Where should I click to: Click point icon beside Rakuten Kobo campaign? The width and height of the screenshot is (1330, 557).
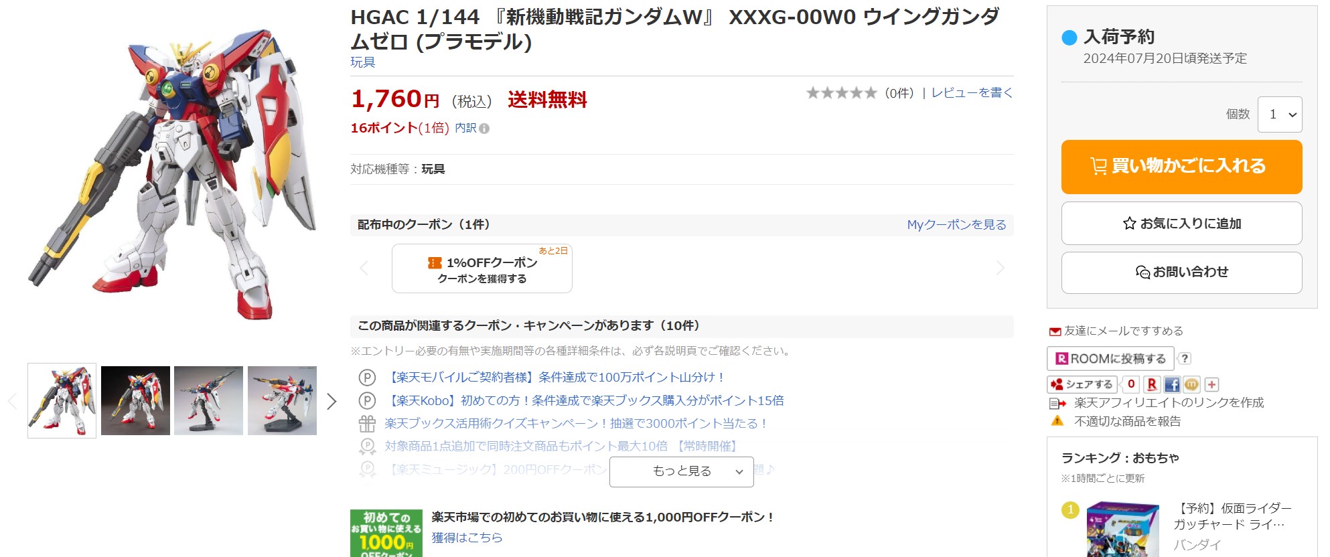click(x=367, y=400)
